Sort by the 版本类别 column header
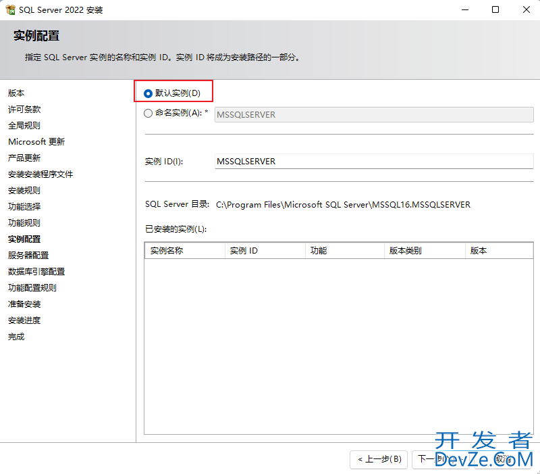 425,251
